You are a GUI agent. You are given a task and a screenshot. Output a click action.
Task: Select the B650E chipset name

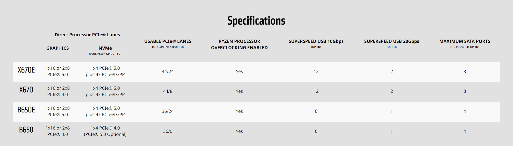pos(26,110)
